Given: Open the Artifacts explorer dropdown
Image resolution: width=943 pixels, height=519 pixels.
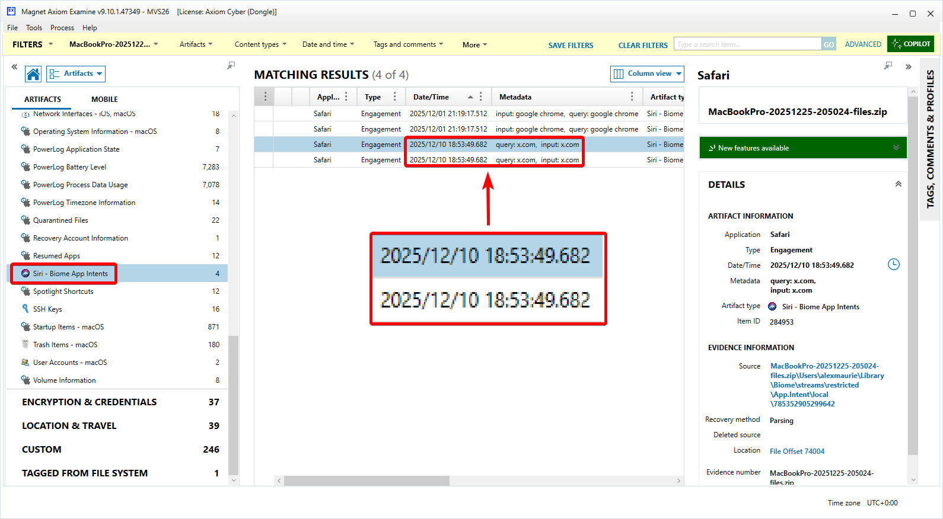Looking at the screenshot, I should (x=76, y=73).
